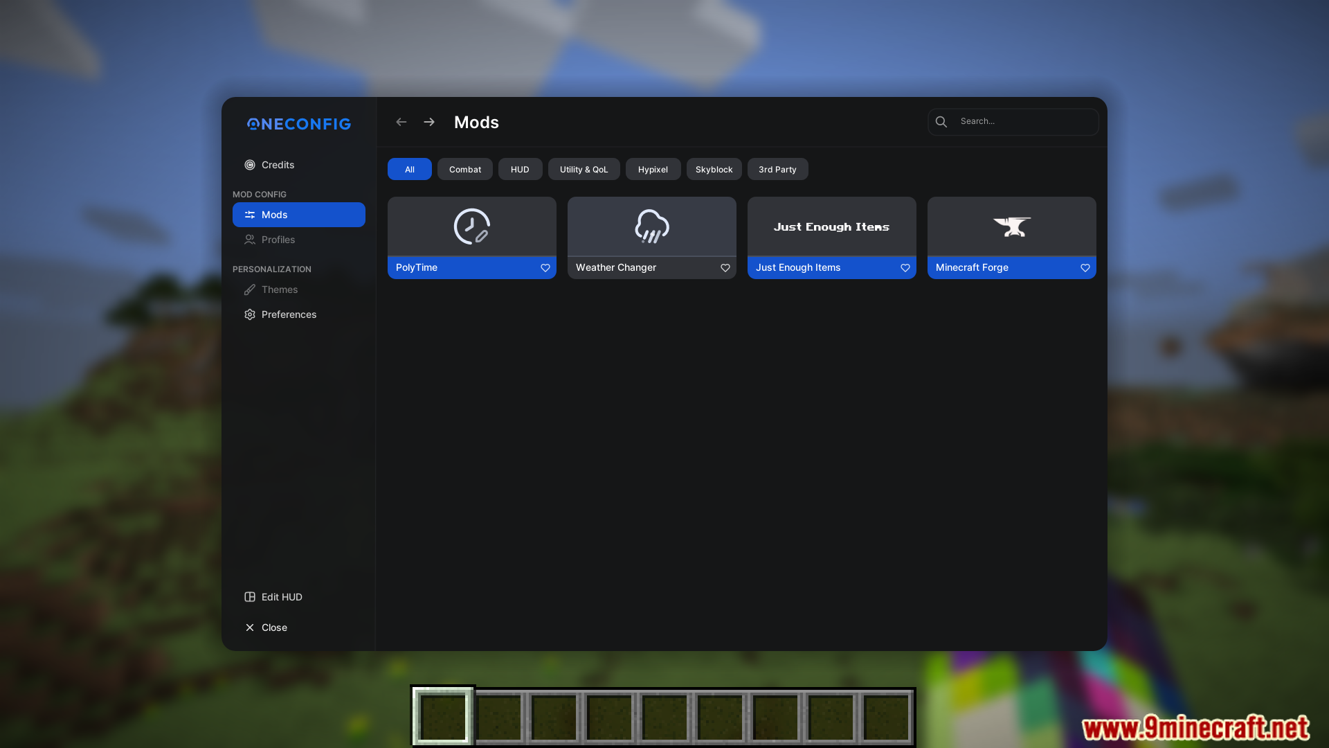Click the X icon beside Close

(250, 627)
